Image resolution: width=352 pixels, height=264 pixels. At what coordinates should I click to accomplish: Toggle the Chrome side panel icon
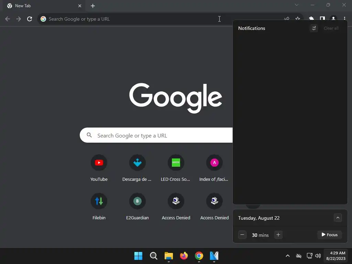click(x=322, y=19)
